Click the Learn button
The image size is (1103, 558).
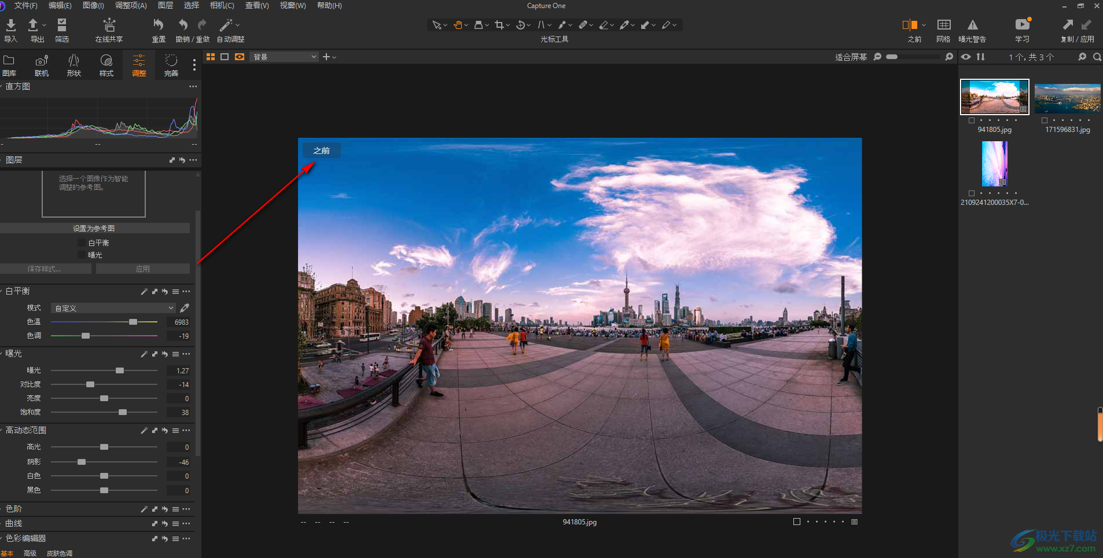pos(1022,25)
